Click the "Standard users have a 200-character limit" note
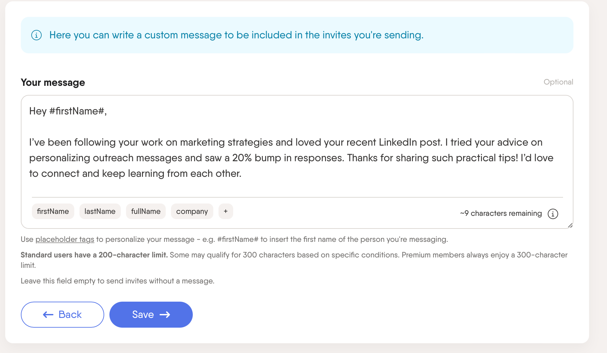Screen dimensions: 607x353 (x=94, y=255)
